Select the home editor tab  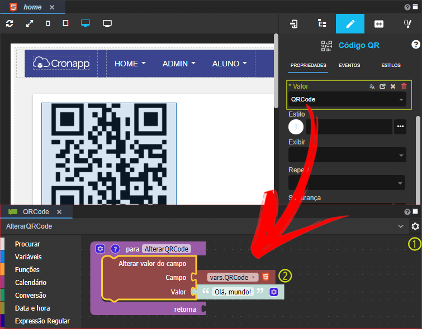(x=32, y=7)
